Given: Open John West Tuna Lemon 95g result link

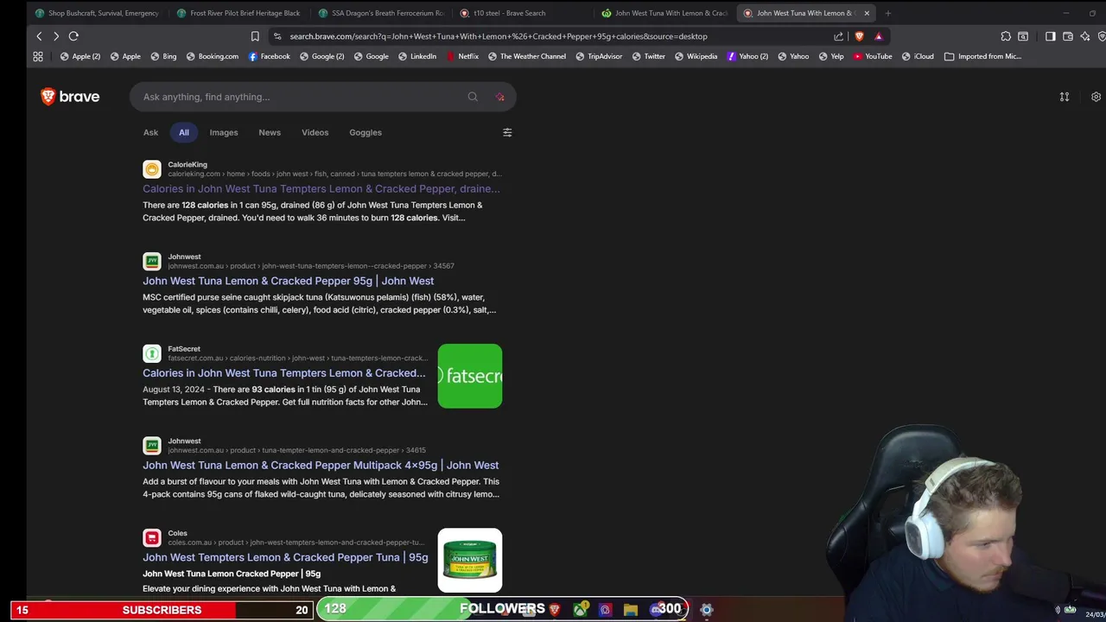Looking at the screenshot, I should 289,281.
